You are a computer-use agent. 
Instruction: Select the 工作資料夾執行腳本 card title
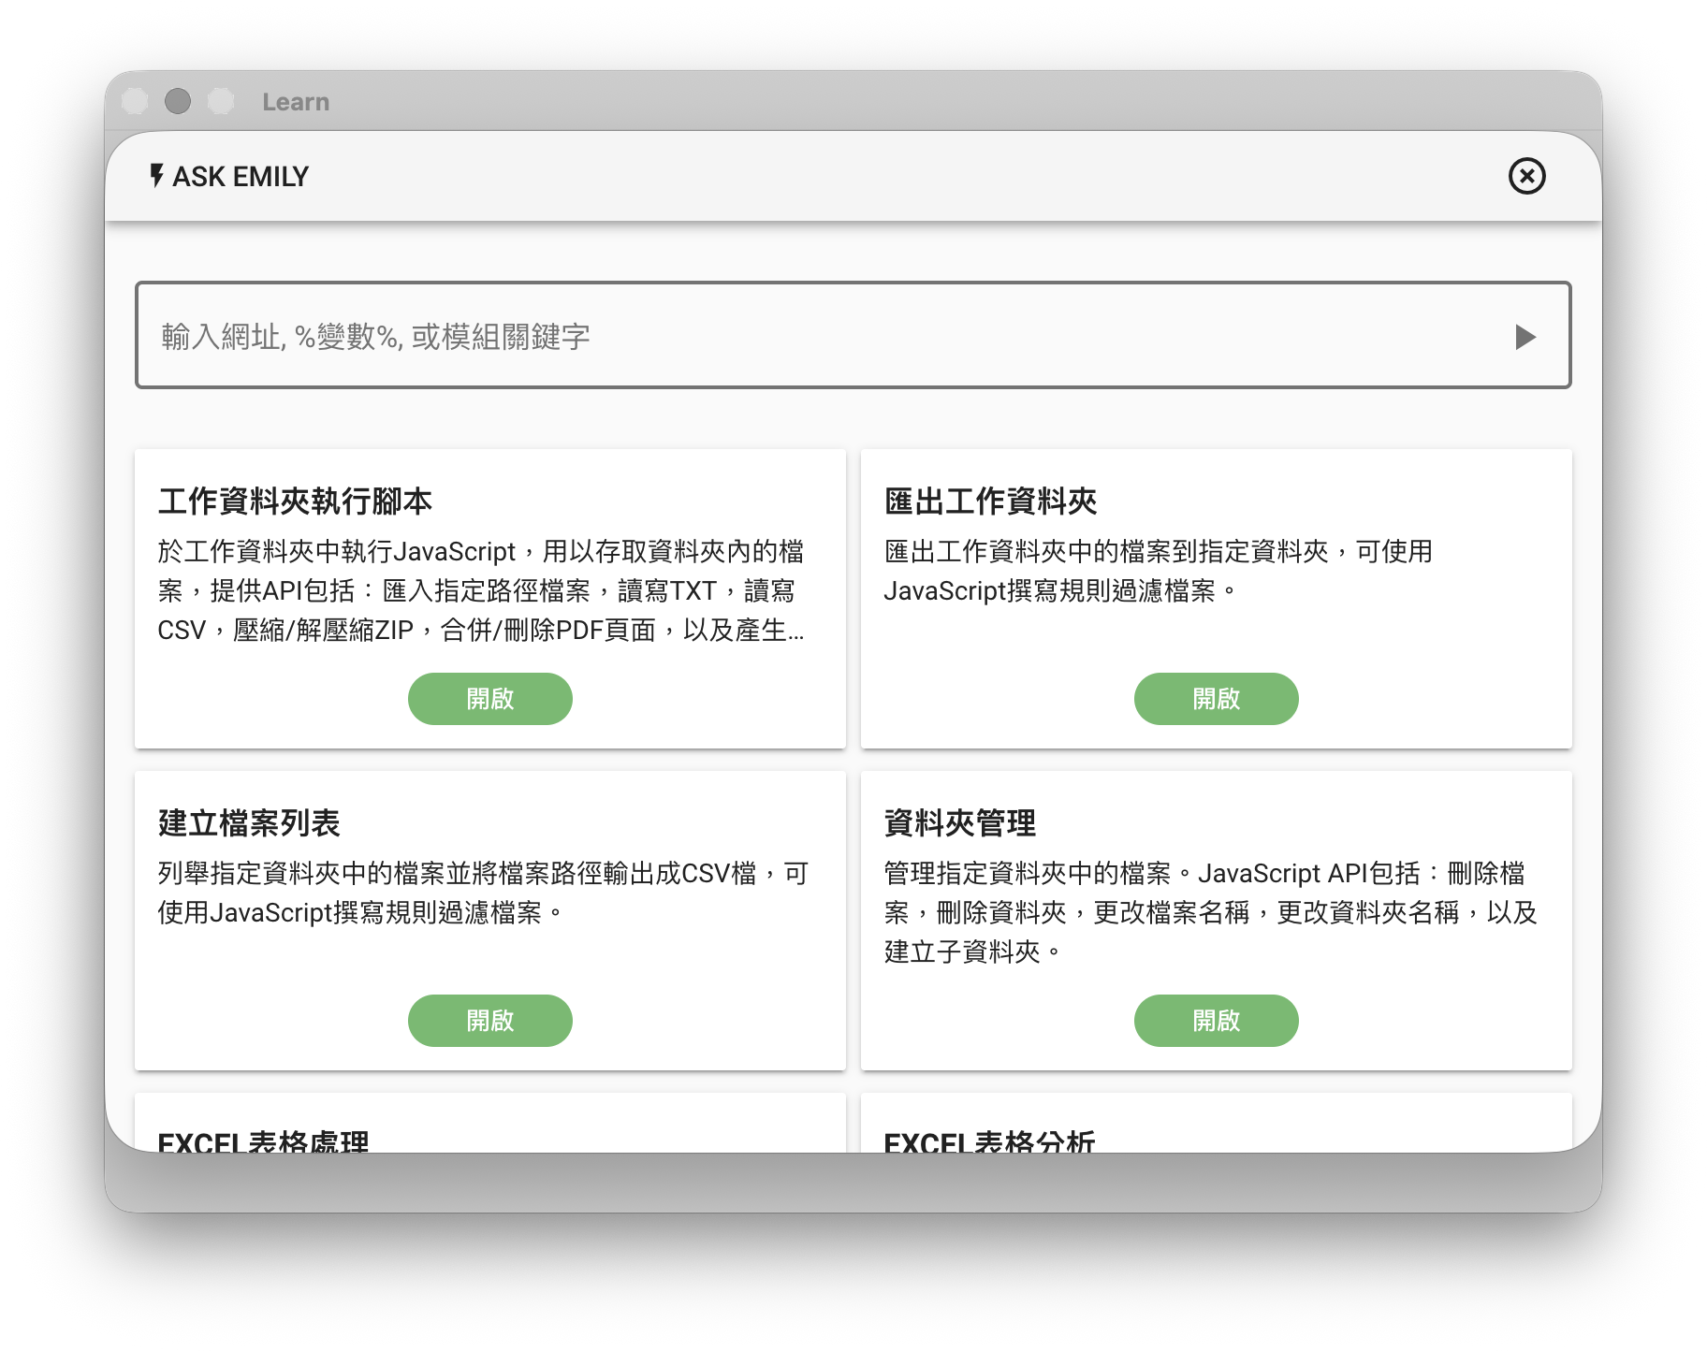pos(295,501)
